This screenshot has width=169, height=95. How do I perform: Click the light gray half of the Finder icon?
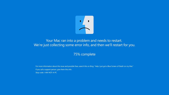tap(89, 25)
